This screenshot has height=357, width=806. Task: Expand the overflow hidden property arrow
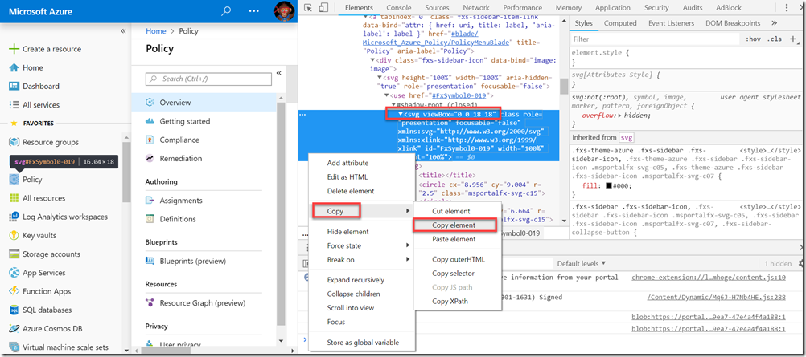(x=619, y=116)
